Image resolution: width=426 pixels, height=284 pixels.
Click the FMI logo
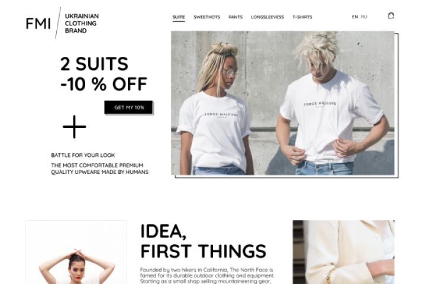point(38,24)
